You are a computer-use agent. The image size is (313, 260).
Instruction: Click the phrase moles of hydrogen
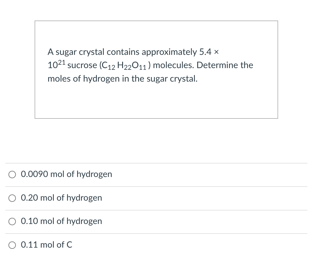point(82,79)
